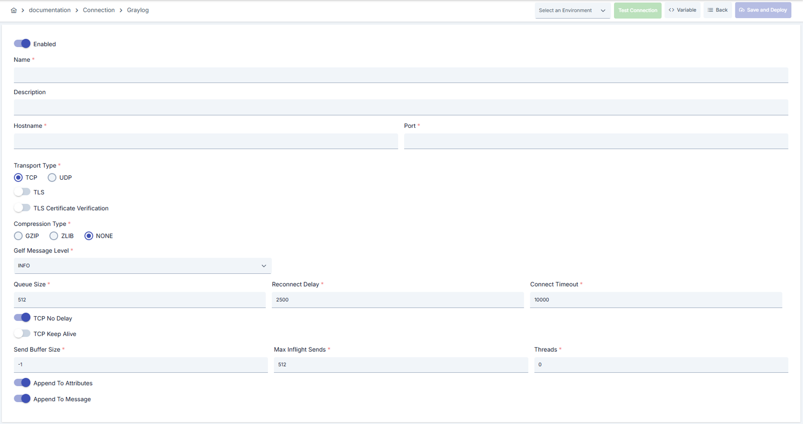Choose GZIP compression type

18,236
